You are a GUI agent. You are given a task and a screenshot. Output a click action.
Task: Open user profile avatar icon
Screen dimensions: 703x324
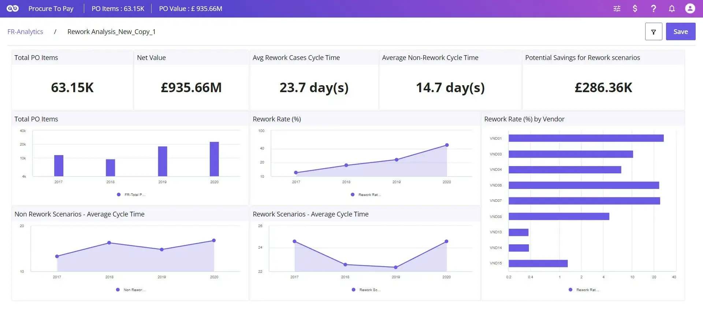[690, 8]
